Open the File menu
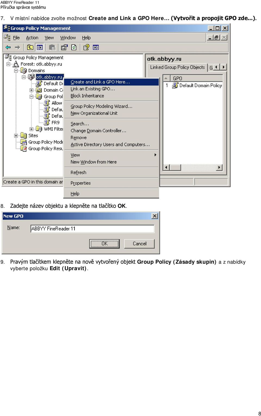Image resolution: width=261 pixels, height=416 pixels. click(16, 38)
